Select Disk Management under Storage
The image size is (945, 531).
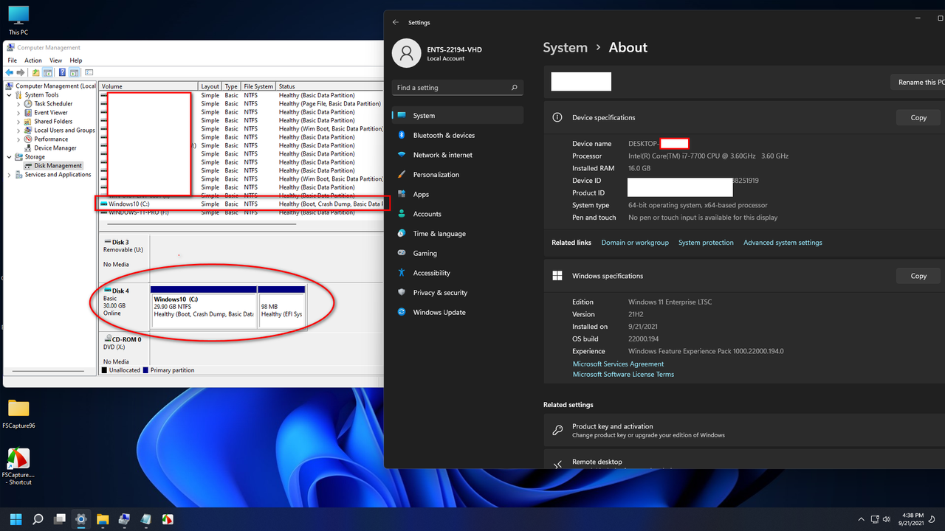(58, 166)
